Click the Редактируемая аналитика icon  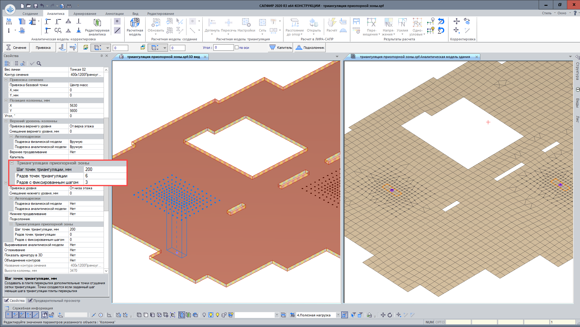click(97, 23)
